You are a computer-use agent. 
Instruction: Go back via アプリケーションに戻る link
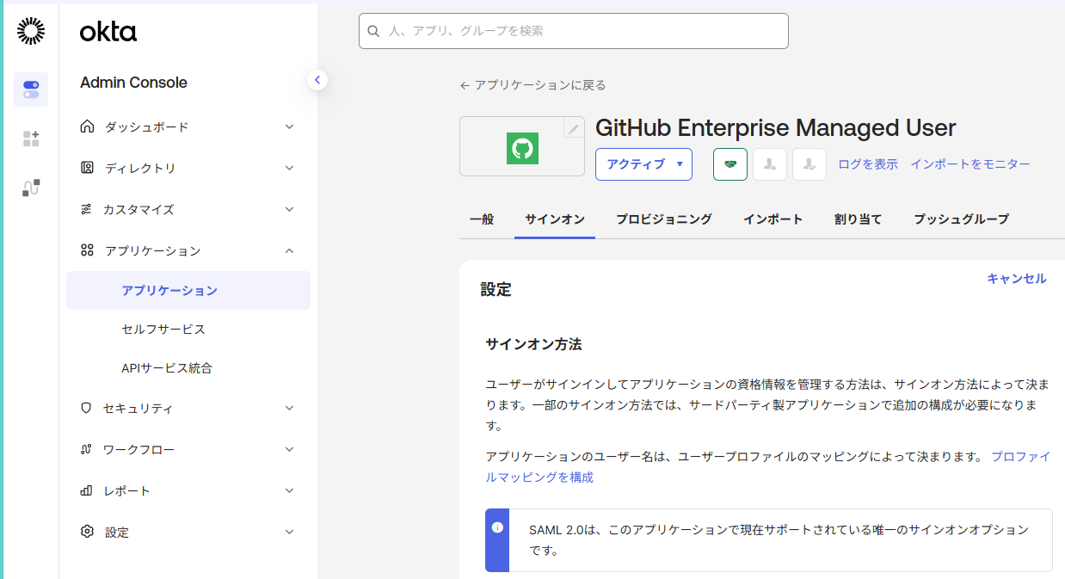533,85
